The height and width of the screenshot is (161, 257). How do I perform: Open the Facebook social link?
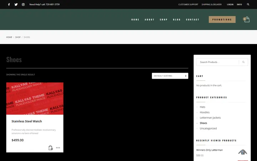[x=9, y=4]
